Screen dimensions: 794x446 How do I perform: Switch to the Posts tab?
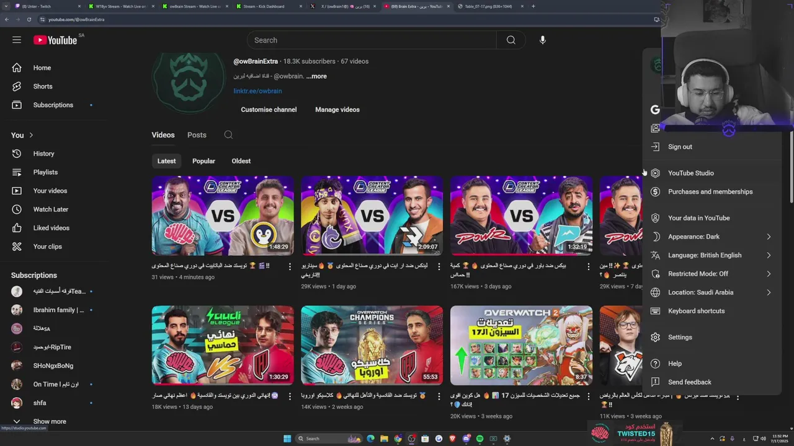tap(197, 135)
